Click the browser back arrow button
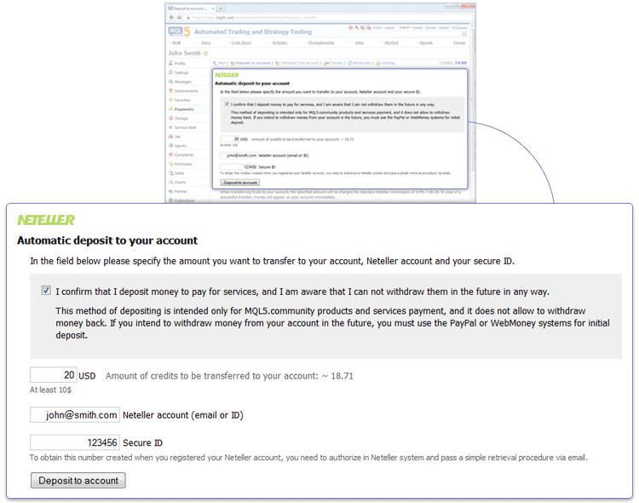639x503 pixels. coord(170,17)
